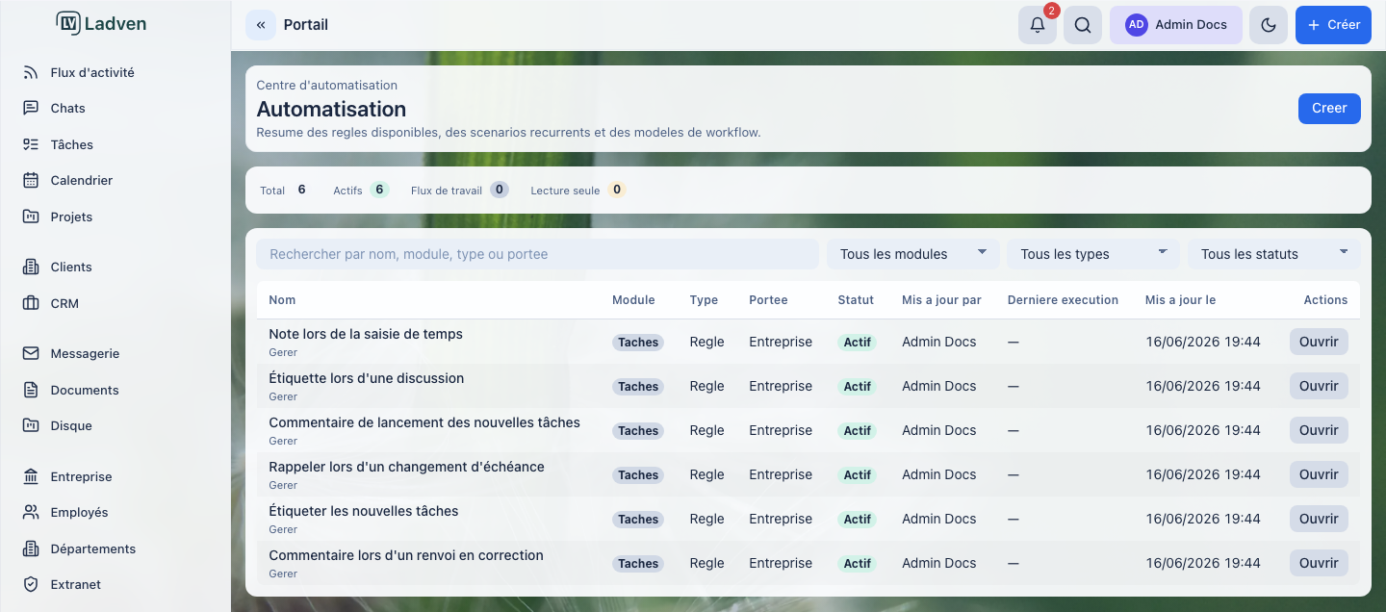The width and height of the screenshot is (1386, 612).
Task: Toggle dark mode moon icon
Action: pos(1269,25)
